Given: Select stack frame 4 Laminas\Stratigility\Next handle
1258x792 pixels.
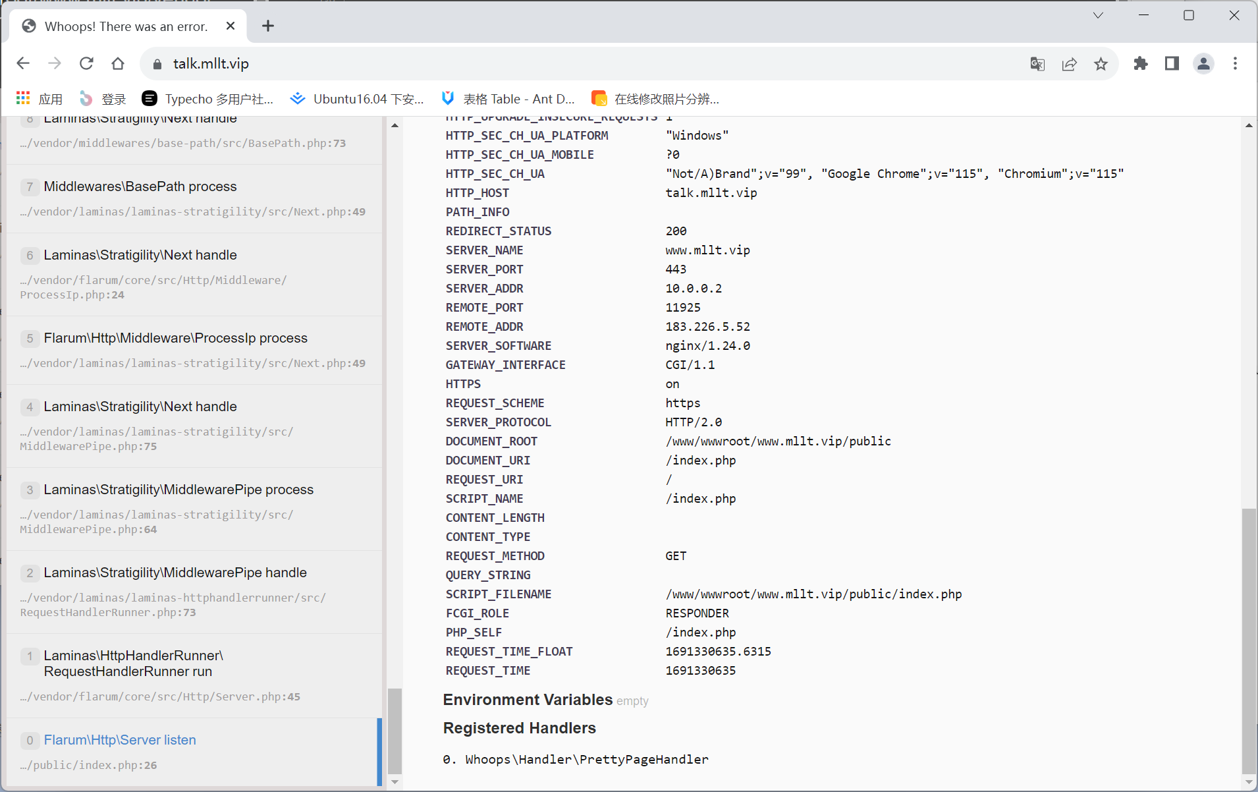Looking at the screenshot, I should click(x=194, y=426).
